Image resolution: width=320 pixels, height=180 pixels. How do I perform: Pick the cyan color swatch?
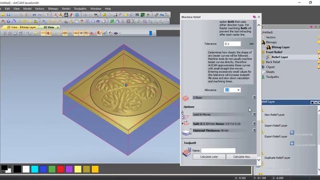tap(34, 169)
